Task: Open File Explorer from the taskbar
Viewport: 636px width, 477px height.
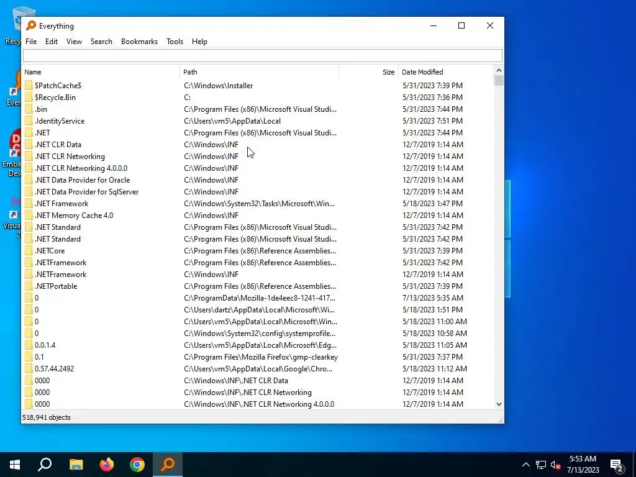Action: pyautogui.click(x=76, y=465)
